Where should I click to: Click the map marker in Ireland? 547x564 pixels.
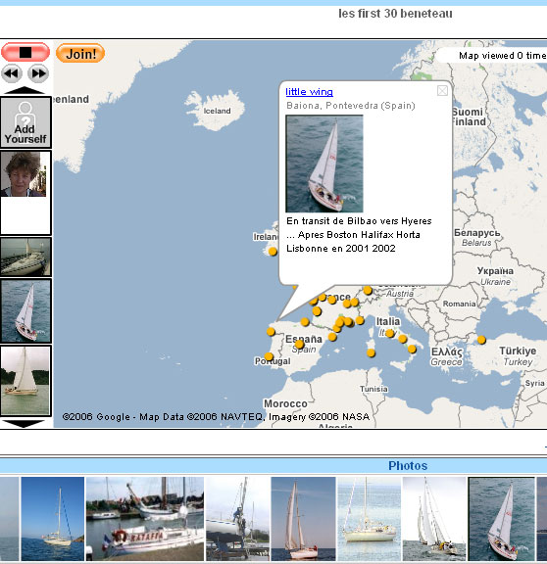point(273,252)
